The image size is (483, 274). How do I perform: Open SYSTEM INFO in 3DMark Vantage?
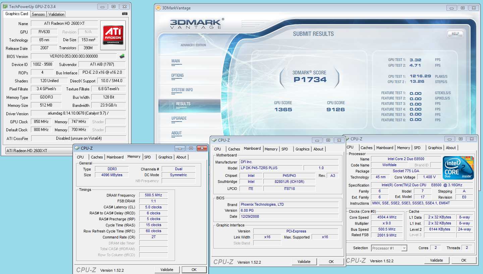tap(182, 90)
